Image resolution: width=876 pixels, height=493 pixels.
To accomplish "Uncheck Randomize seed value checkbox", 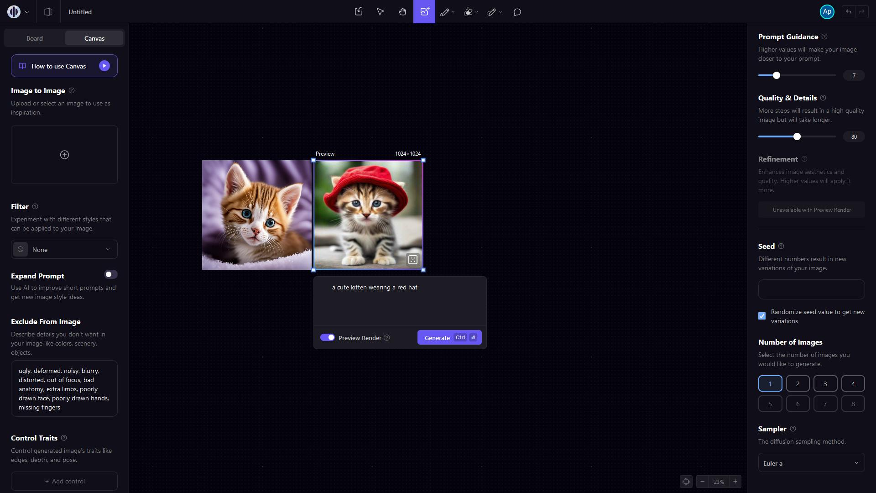I will (x=762, y=316).
